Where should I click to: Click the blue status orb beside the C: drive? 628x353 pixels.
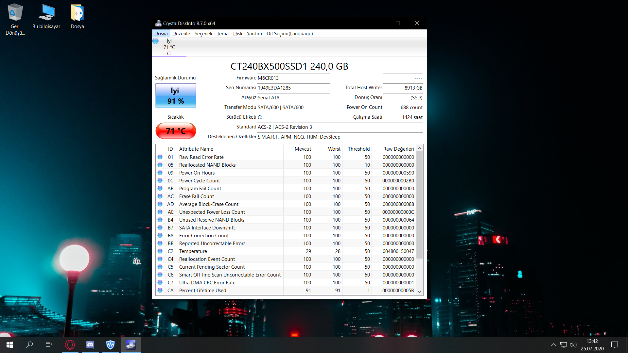(156, 41)
